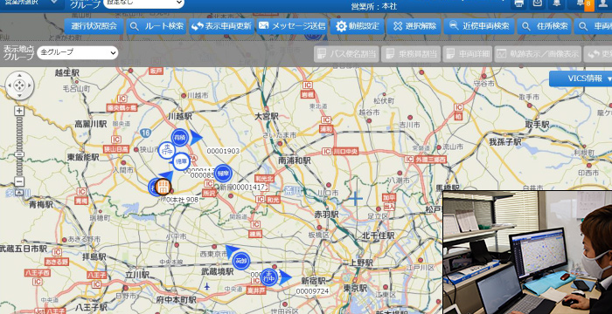Expand the VICS情報 panel
612x314 pixels.
(581, 78)
